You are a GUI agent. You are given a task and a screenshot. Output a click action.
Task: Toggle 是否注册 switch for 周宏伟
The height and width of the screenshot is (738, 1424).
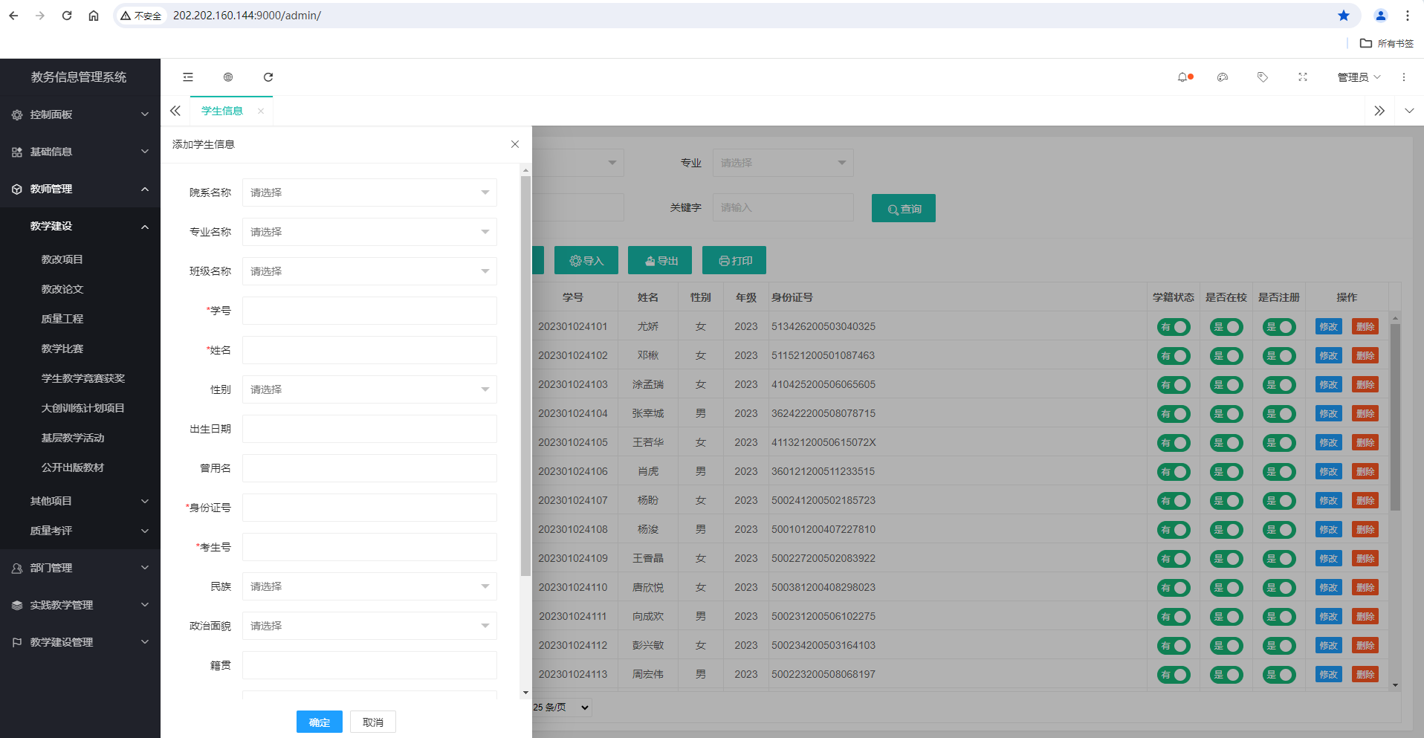pos(1279,675)
